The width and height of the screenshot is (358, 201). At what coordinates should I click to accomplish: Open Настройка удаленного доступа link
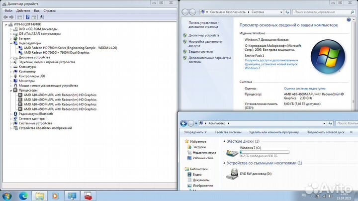205,43
